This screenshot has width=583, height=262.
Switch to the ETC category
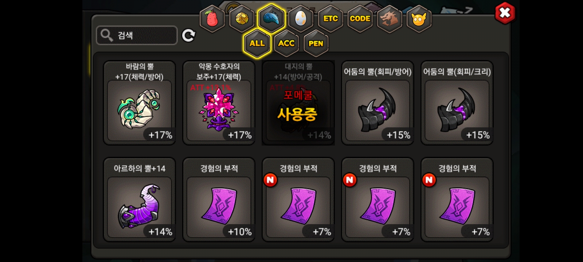330,19
